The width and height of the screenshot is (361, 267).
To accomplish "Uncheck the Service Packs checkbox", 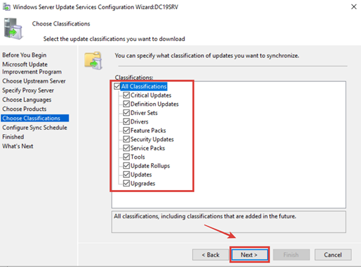I will pos(126,148).
